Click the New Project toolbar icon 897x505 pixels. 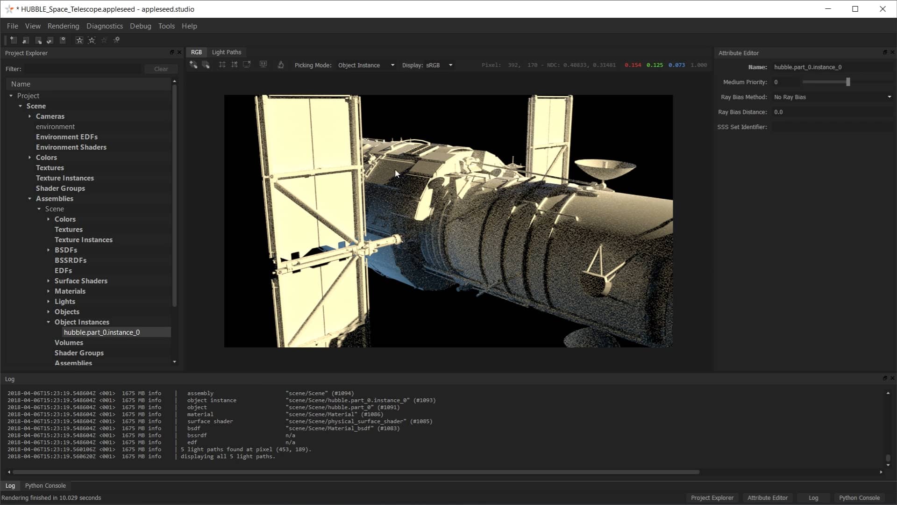tap(14, 40)
